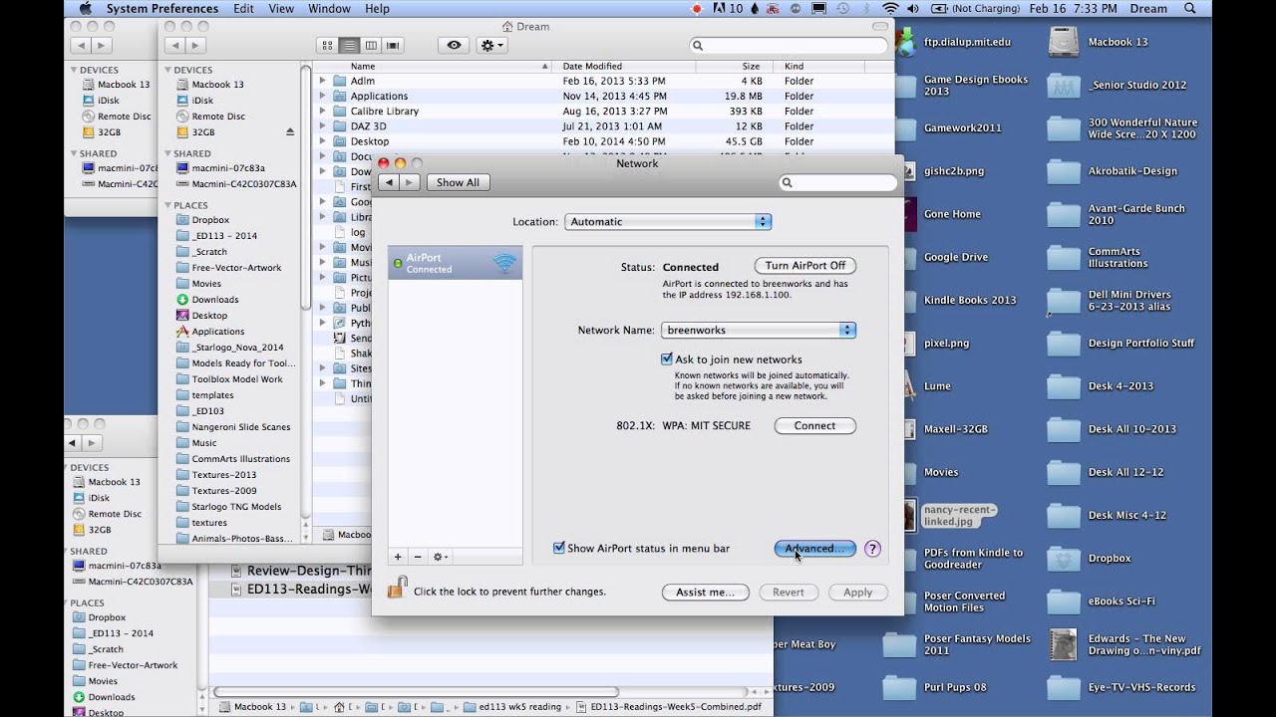Click search field in Dream Finder window
Image resolution: width=1276 pixels, height=717 pixels.
coord(789,45)
